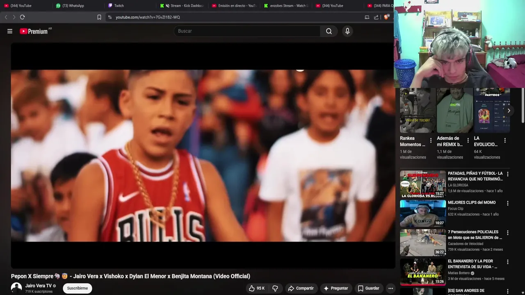Open options menu for EL BANANERO video
525x295 pixels.
(508, 262)
